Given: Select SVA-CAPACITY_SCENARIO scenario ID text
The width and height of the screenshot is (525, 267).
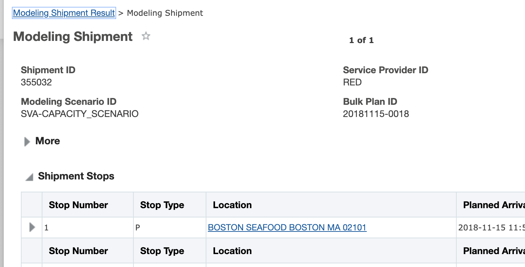Looking at the screenshot, I should (79, 114).
